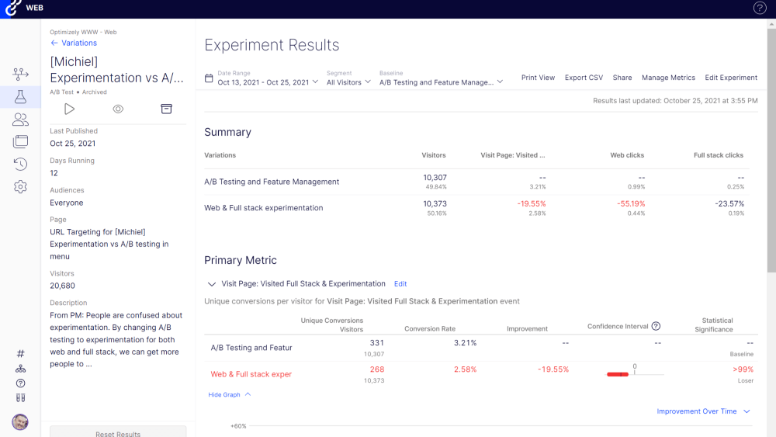This screenshot has height=437, width=776.
Task: Click the WEB label in top bar
Action: pyautogui.click(x=35, y=8)
